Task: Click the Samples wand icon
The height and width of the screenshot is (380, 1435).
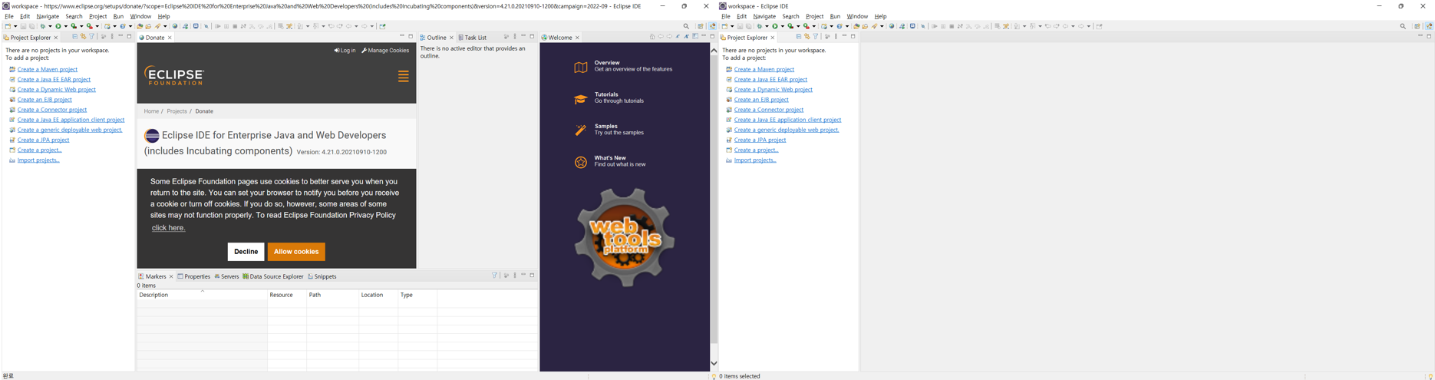Action: click(x=581, y=131)
